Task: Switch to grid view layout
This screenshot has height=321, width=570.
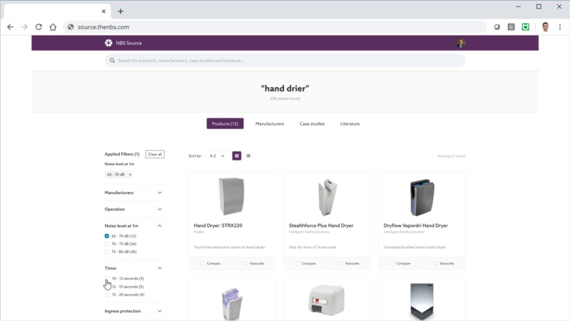Action: point(237,156)
